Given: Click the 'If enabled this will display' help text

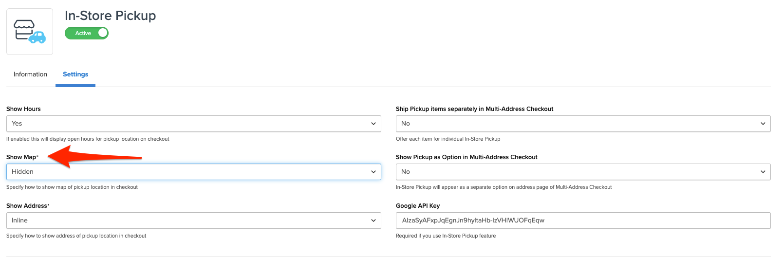Looking at the screenshot, I should pyautogui.click(x=88, y=139).
